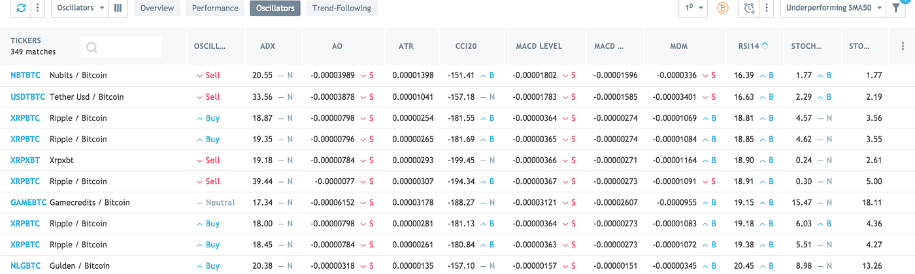Open the XRPXBT ticker link

pyautogui.click(x=26, y=160)
